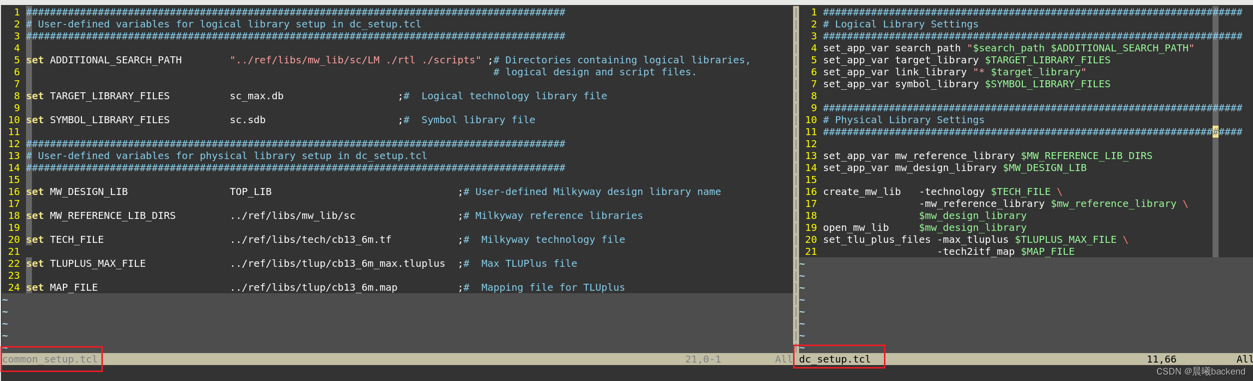Viewport: 1253px width, 381px height.
Task: Click comment "Logical technology library file"
Action: point(514,96)
